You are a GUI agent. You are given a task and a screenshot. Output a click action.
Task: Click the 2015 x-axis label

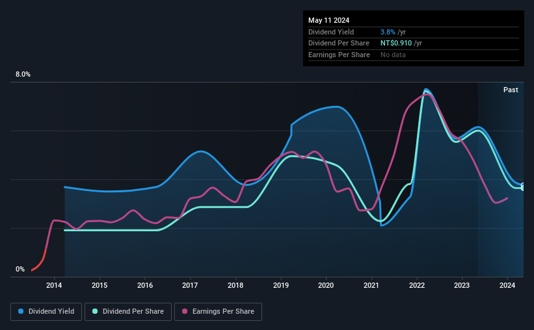pos(100,285)
